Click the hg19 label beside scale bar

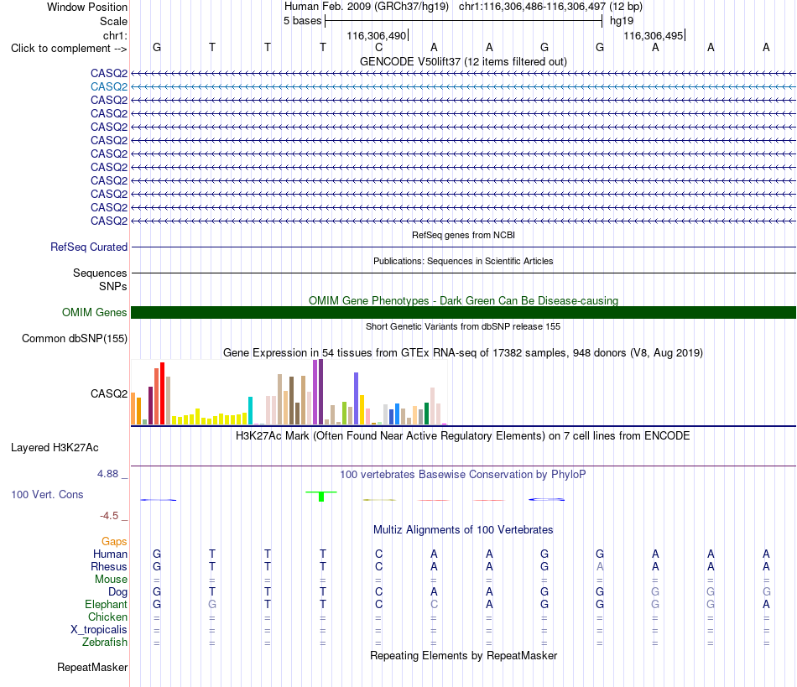[622, 21]
